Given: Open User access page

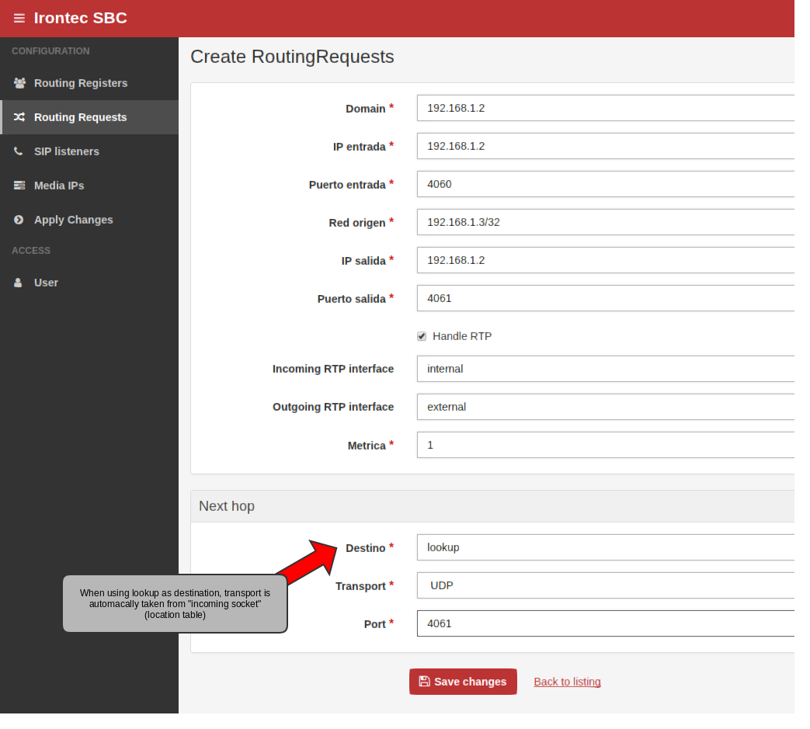Looking at the screenshot, I should pos(89,283).
